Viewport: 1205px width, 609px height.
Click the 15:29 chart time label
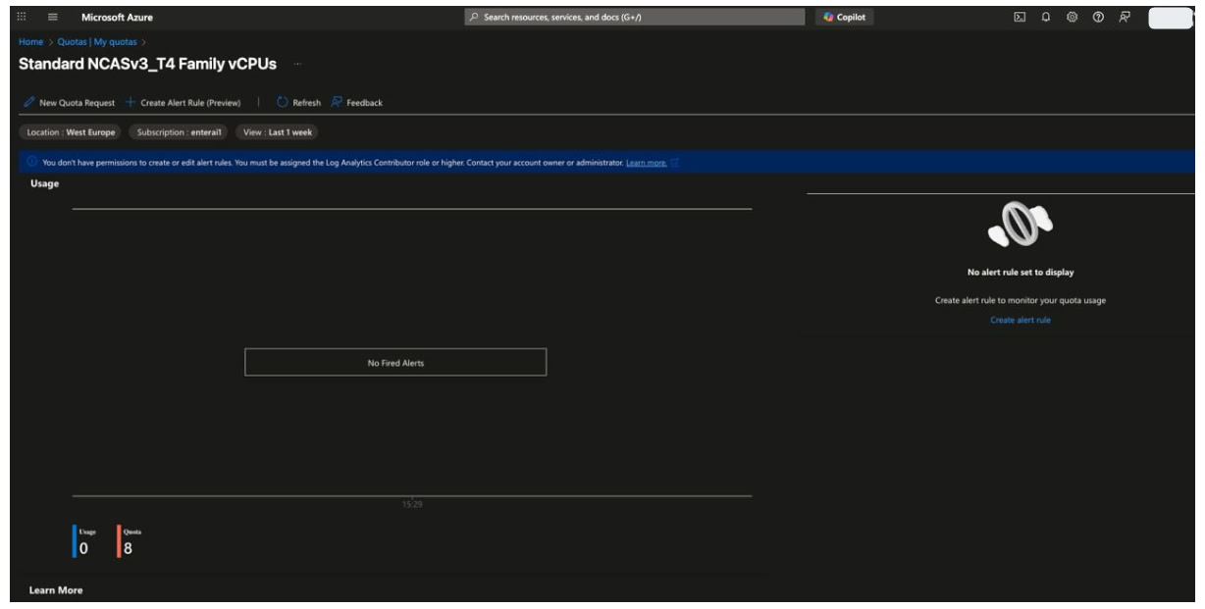pyautogui.click(x=412, y=504)
